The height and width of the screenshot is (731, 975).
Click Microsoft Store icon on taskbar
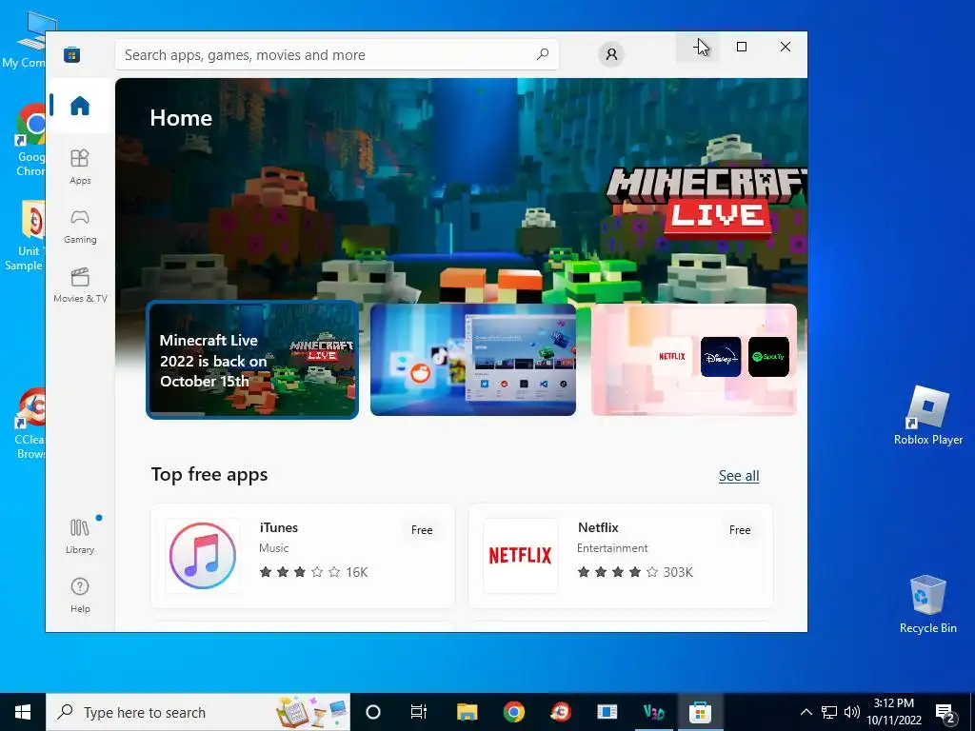pos(700,712)
